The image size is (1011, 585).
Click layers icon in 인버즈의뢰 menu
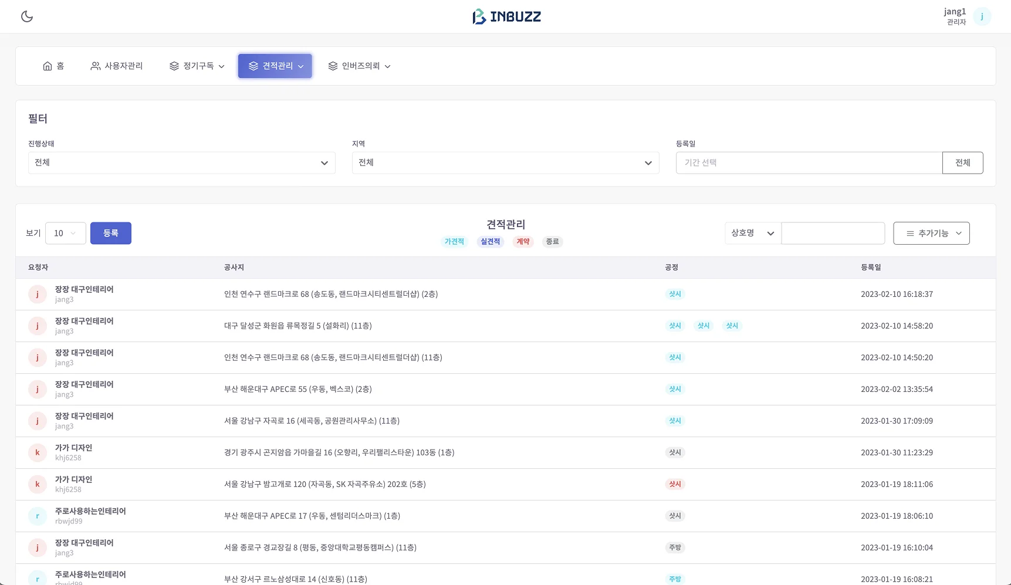pos(333,66)
